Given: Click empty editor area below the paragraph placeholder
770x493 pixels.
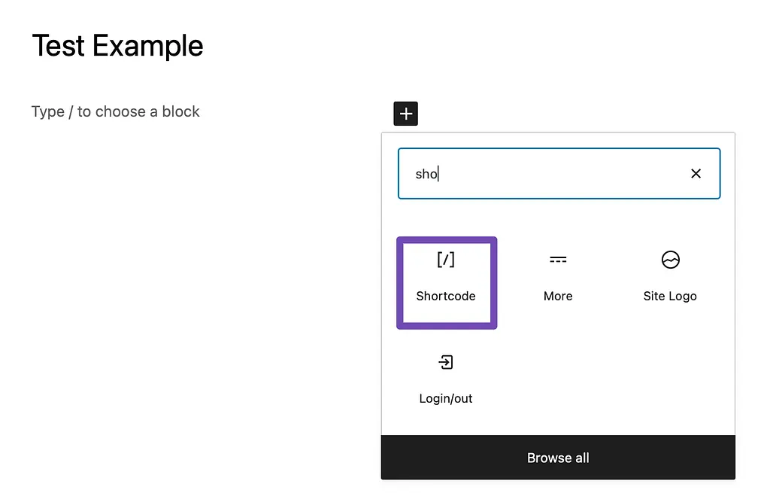Looking at the screenshot, I should (x=188, y=263).
